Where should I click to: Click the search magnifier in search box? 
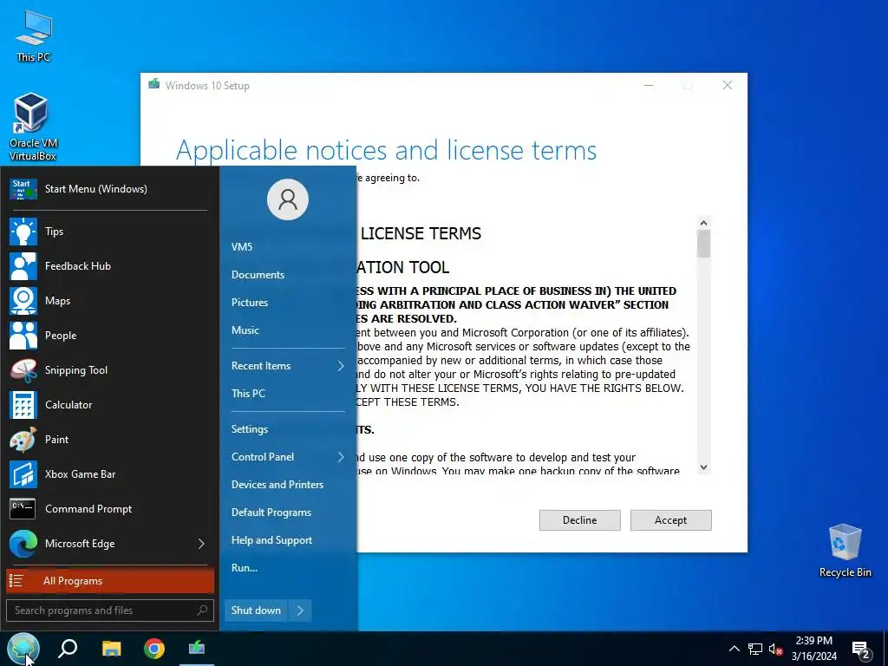coord(202,610)
